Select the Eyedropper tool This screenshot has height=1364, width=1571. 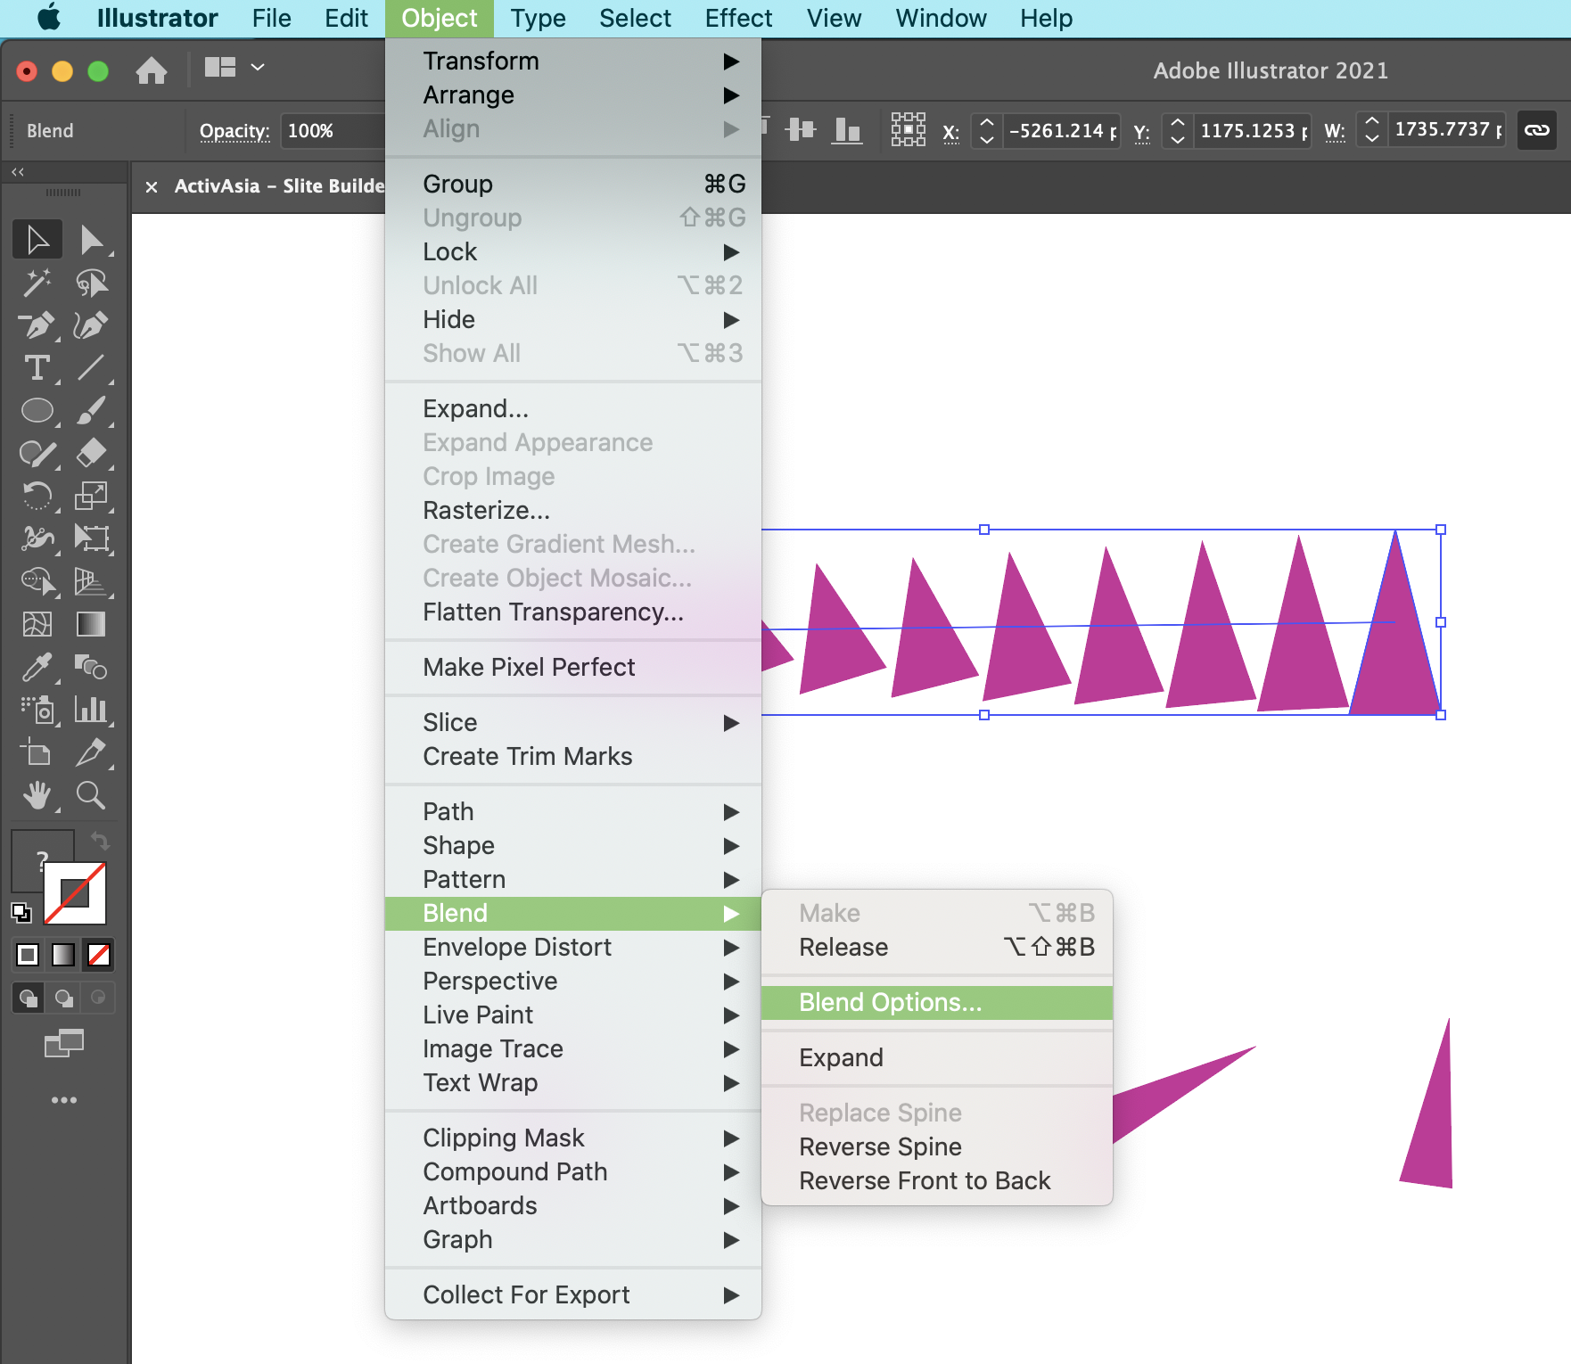[x=37, y=667]
